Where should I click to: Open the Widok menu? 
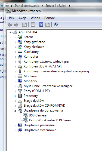(x=35, y=18)
